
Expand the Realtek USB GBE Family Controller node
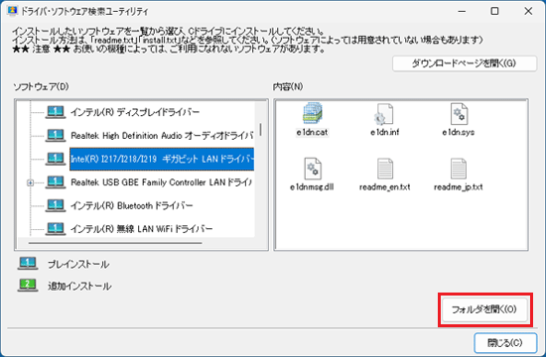(x=31, y=182)
